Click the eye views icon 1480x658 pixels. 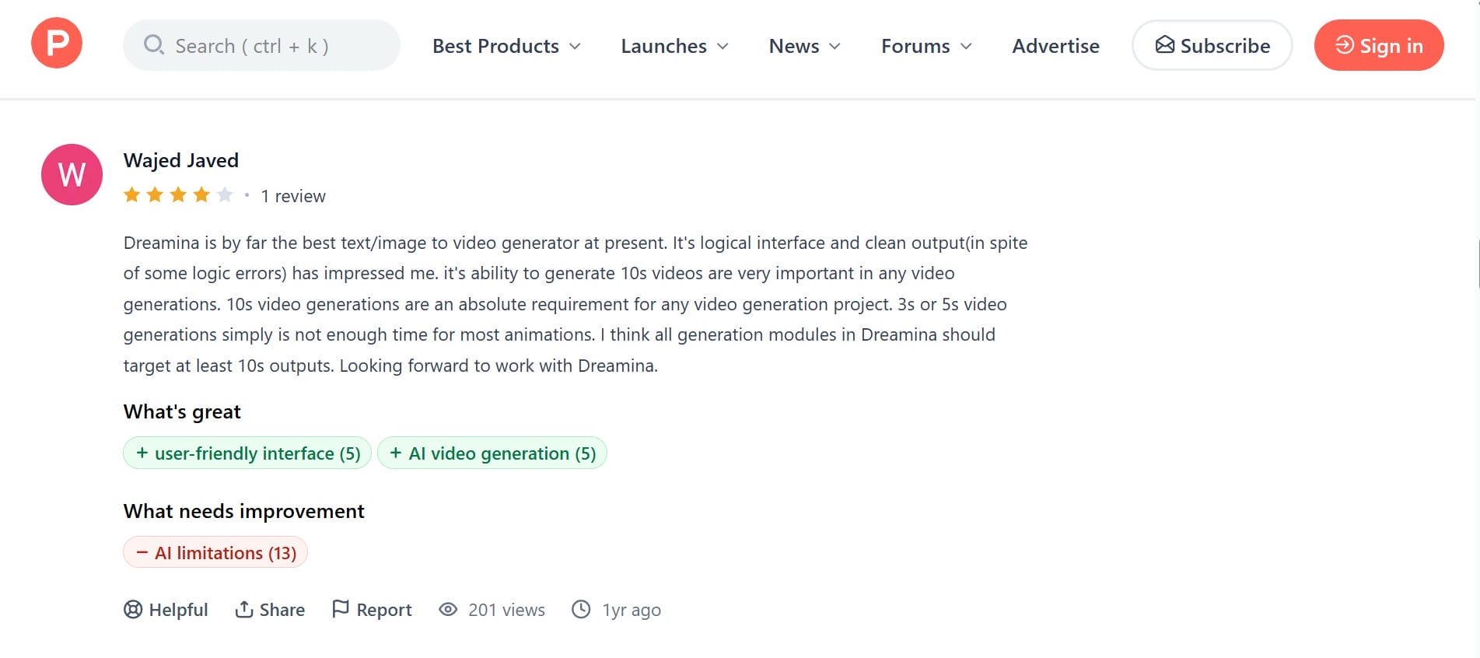click(x=448, y=610)
